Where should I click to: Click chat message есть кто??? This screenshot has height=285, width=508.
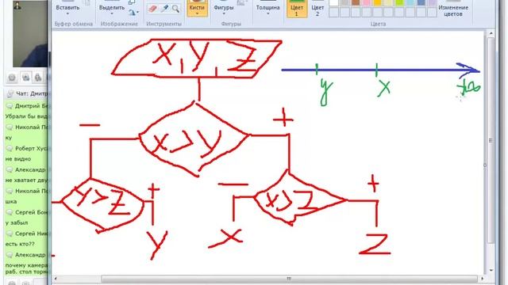click(20, 244)
